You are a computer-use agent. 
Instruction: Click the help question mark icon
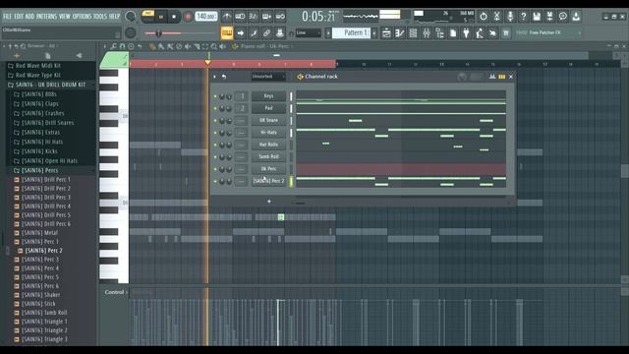(524, 17)
